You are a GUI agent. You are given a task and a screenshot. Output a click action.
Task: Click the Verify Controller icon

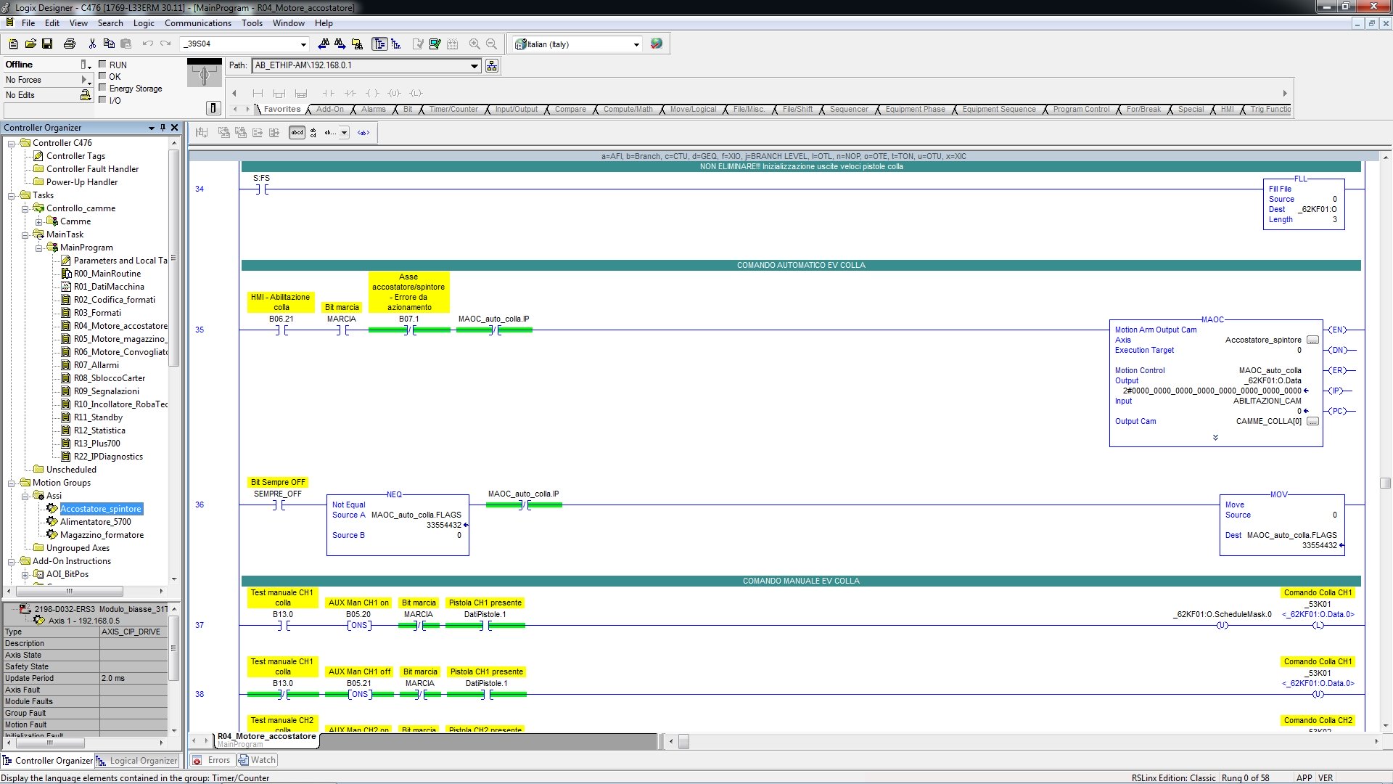[435, 44]
